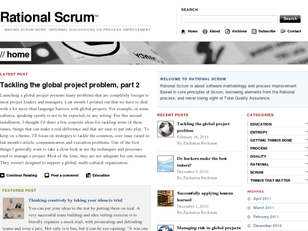Click the Home house icon in navigation
The height and width of the screenshot is (231, 308).
pyautogui.click(x=183, y=31)
